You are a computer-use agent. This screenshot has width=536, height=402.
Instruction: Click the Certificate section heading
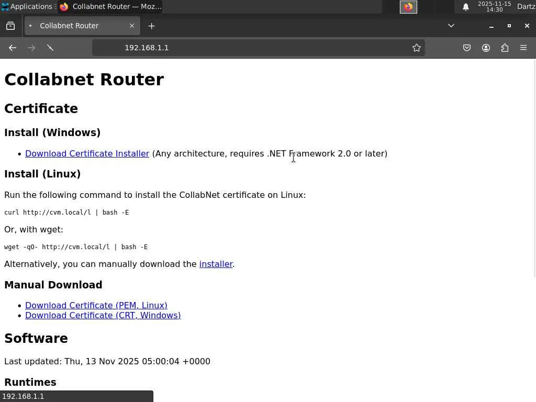(x=41, y=109)
